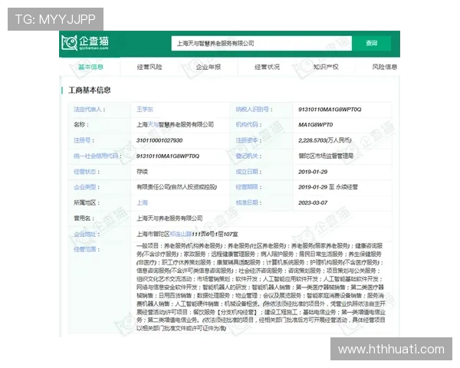Open the 上海 region link
This screenshot has width=460, height=368.
coord(142,202)
